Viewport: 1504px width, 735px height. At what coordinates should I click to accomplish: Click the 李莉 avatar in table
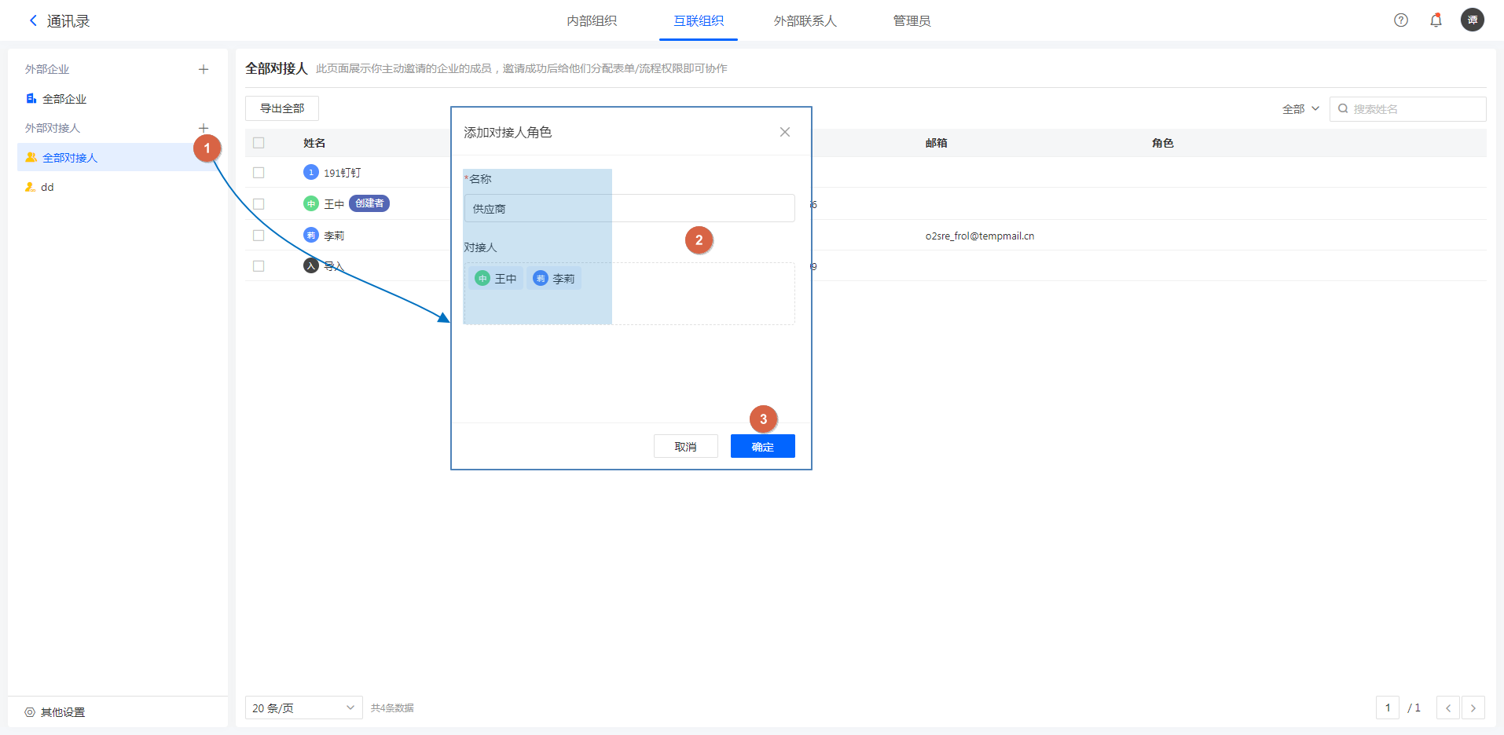coord(311,236)
